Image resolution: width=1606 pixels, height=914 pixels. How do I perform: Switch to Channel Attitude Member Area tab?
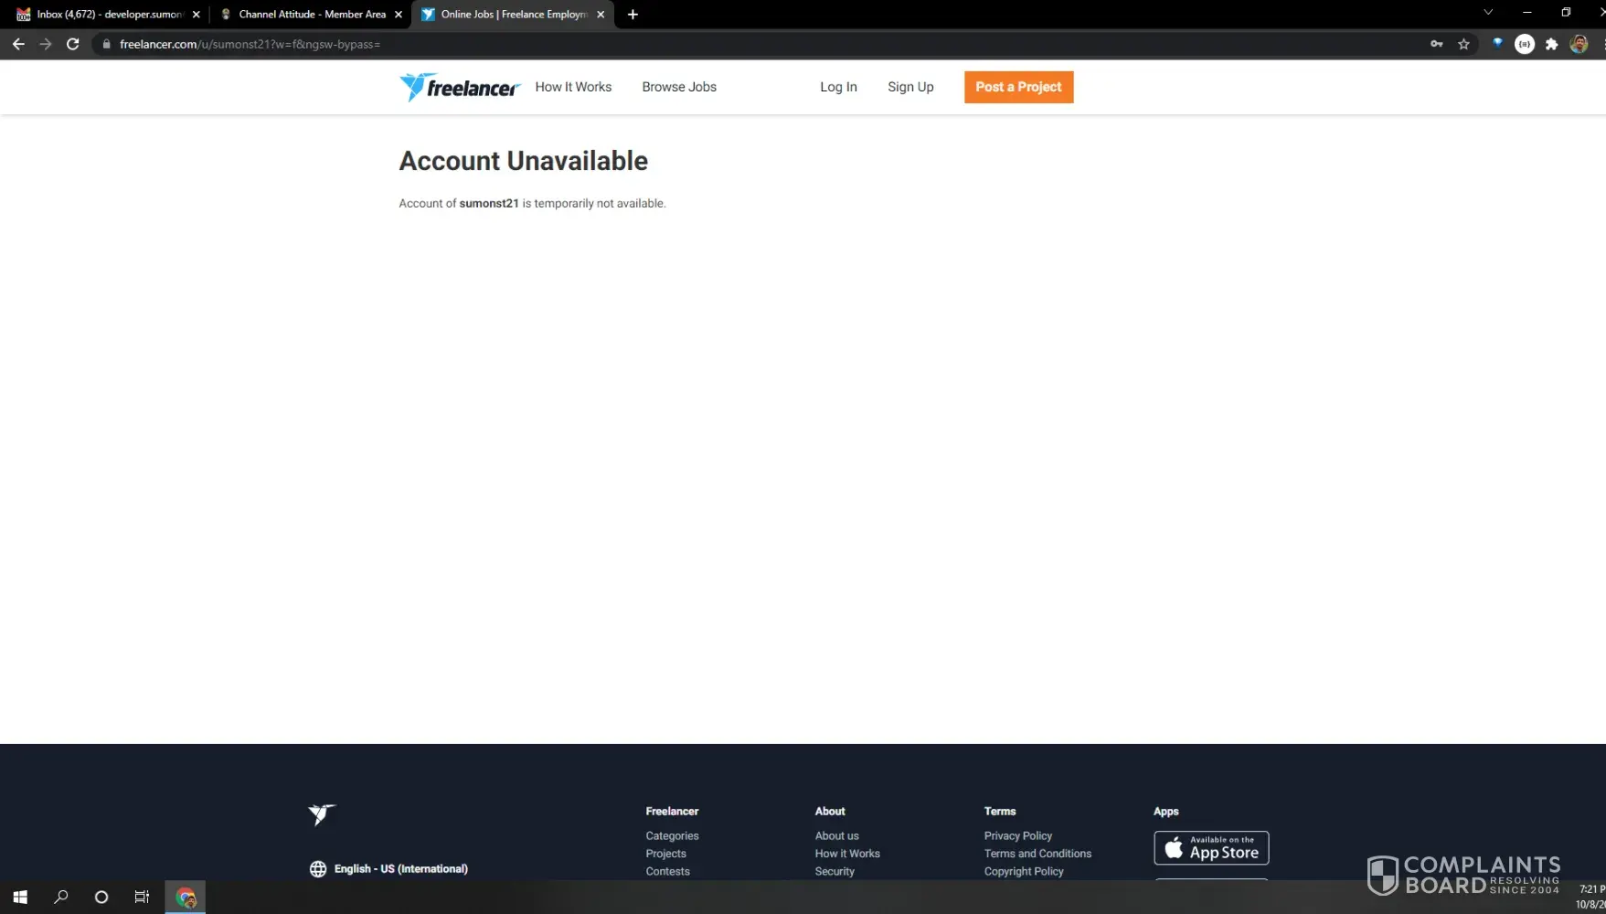(311, 14)
